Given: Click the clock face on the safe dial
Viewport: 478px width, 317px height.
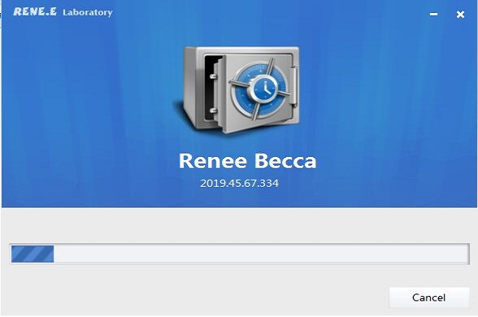Looking at the screenshot, I should click(x=264, y=89).
